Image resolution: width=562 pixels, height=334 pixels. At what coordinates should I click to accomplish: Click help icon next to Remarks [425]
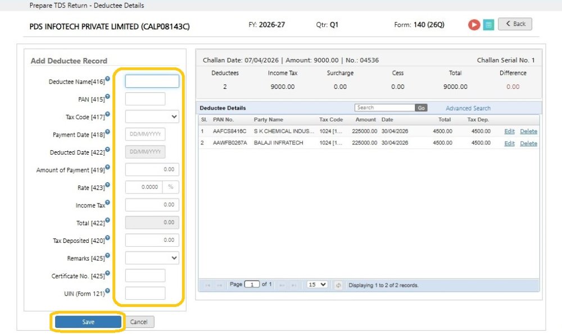coord(107,255)
